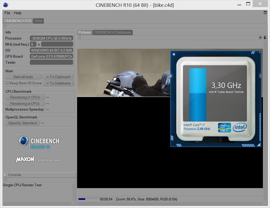This screenshot has height=208, width=270.
Task: Open the CINEBENCH Database tab
Action: pos(112,32)
